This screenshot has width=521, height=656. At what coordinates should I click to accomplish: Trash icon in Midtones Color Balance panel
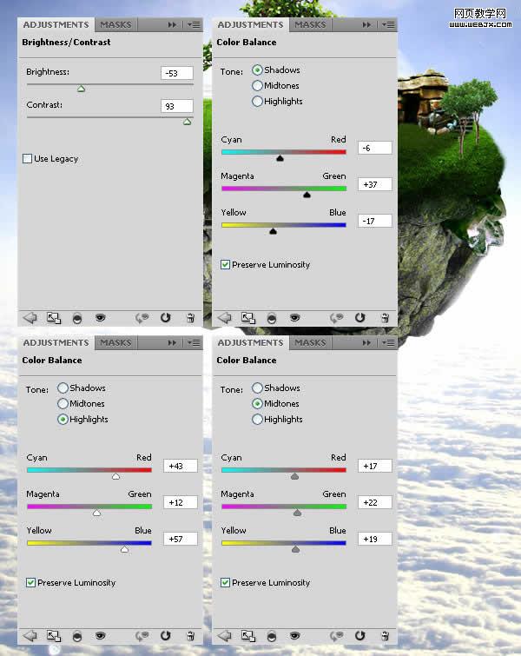point(385,636)
